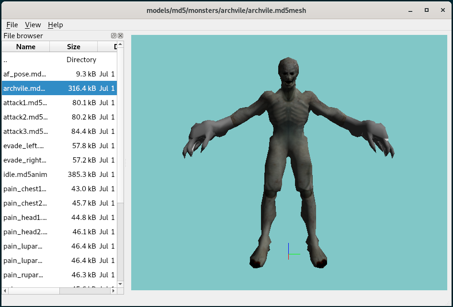Minimize the model viewer window
The height and width of the screenshot is (307, 453).
coord(410,11)
